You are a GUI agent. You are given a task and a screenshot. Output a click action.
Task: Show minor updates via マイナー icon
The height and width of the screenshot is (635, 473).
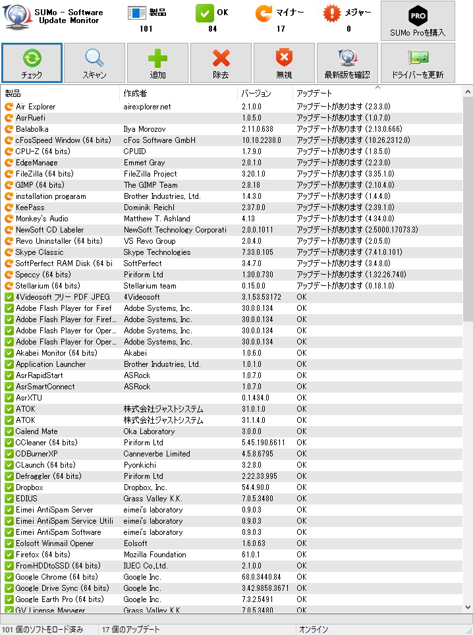click(x=263, y=13)
